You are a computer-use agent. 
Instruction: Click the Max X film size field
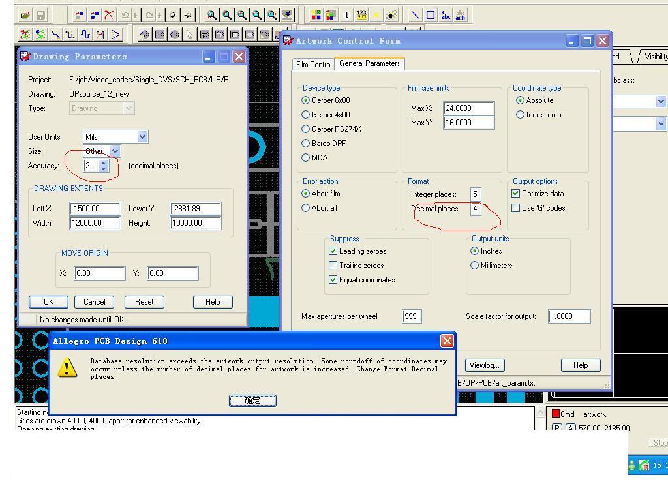pos(468,108)
